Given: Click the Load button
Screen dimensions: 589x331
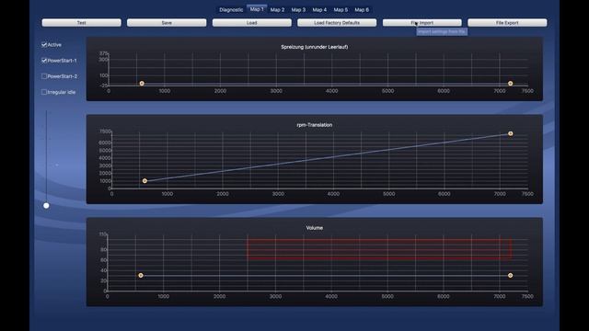Looking at the screenshot, I should click(x=251, y=23).
